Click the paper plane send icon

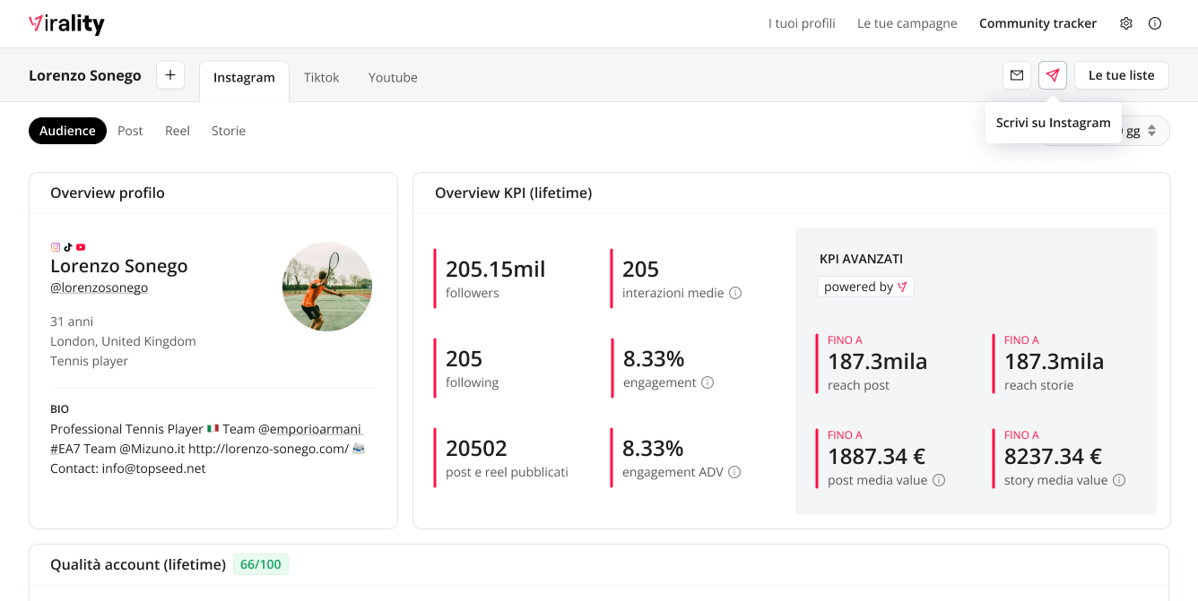coord(1053,75)
